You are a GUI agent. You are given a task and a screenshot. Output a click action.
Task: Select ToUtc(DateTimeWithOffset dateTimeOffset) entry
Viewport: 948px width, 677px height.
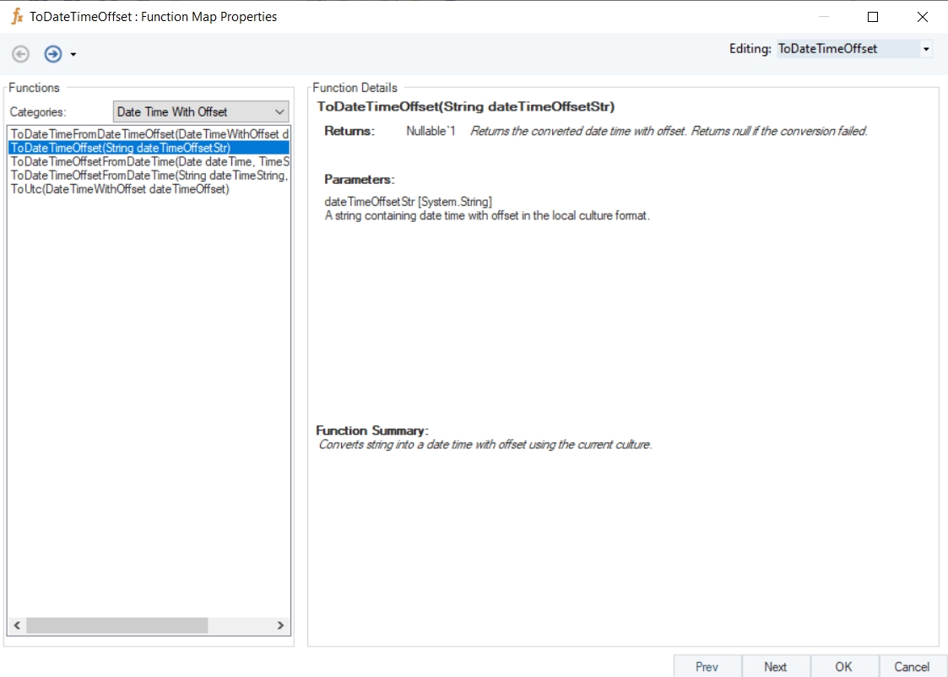(x=149, y=189)
